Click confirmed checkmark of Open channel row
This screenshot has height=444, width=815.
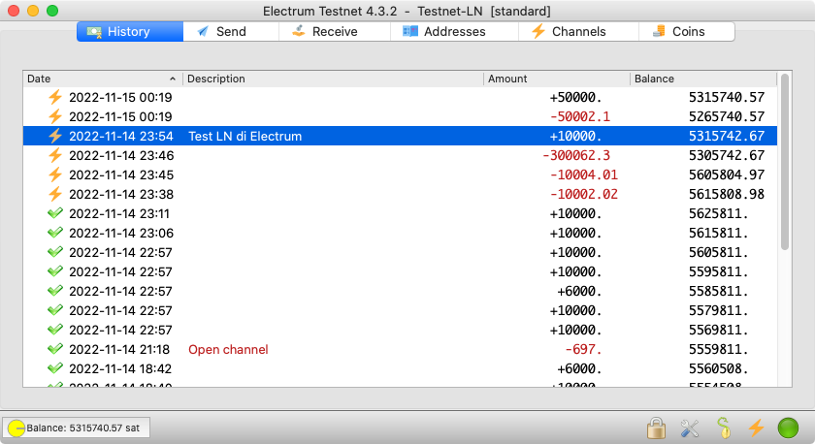(55, 348)
